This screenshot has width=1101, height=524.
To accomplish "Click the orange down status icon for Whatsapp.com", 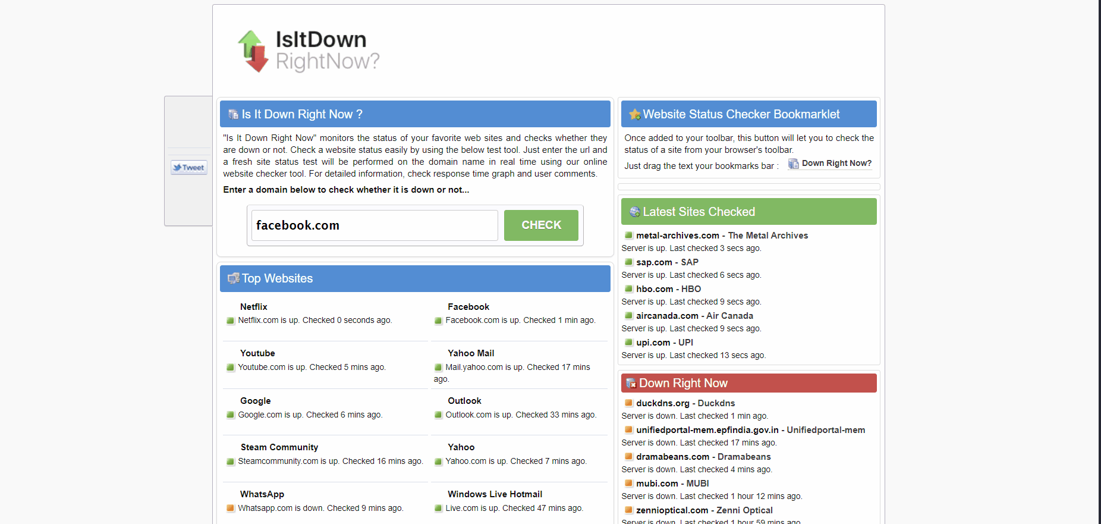I will tap(231, 509).
